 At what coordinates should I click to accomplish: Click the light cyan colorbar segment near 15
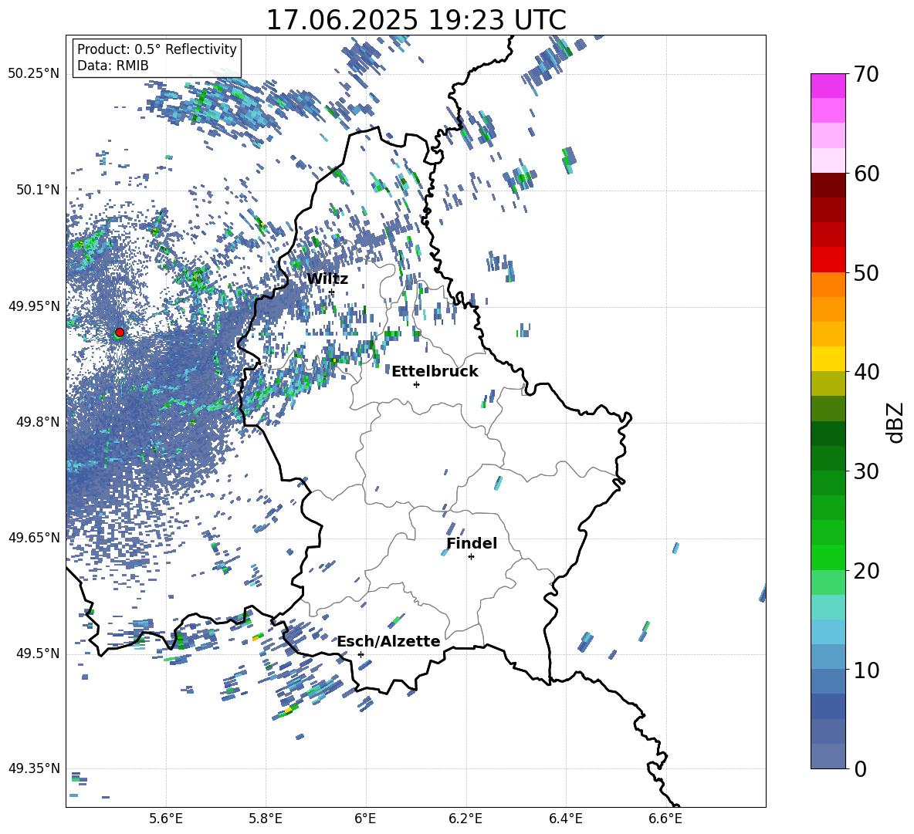828,607
